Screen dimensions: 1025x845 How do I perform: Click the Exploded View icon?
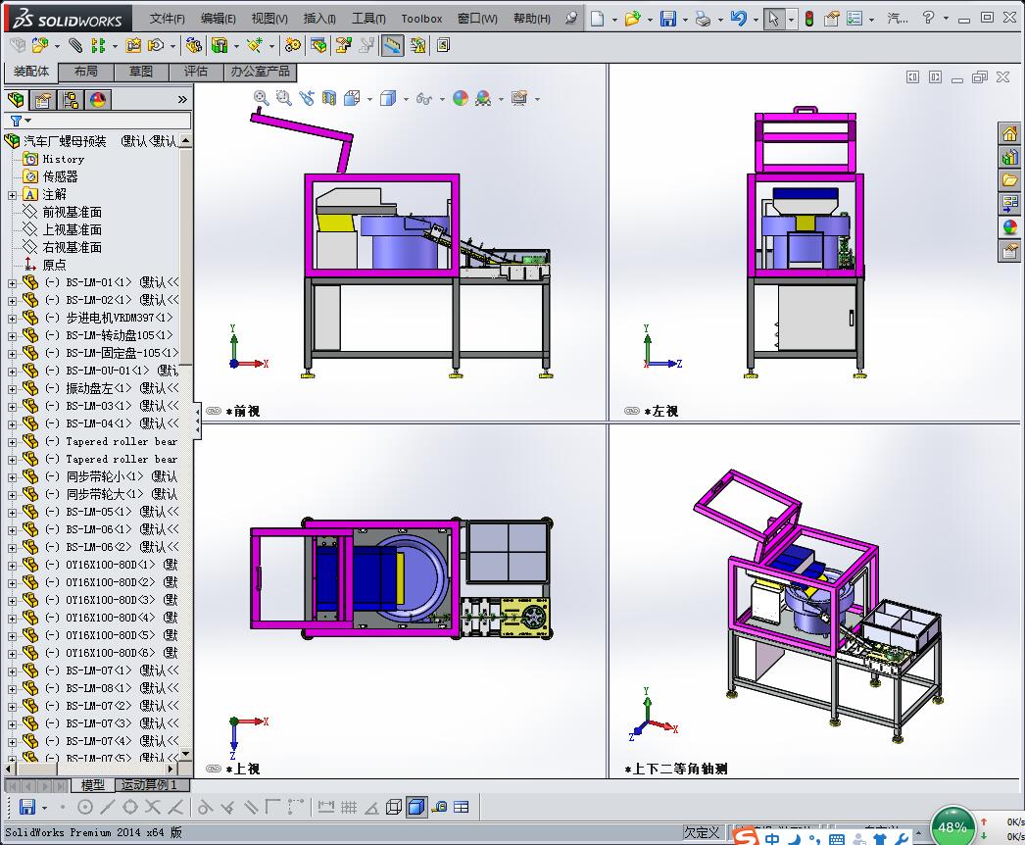point(343,45)
